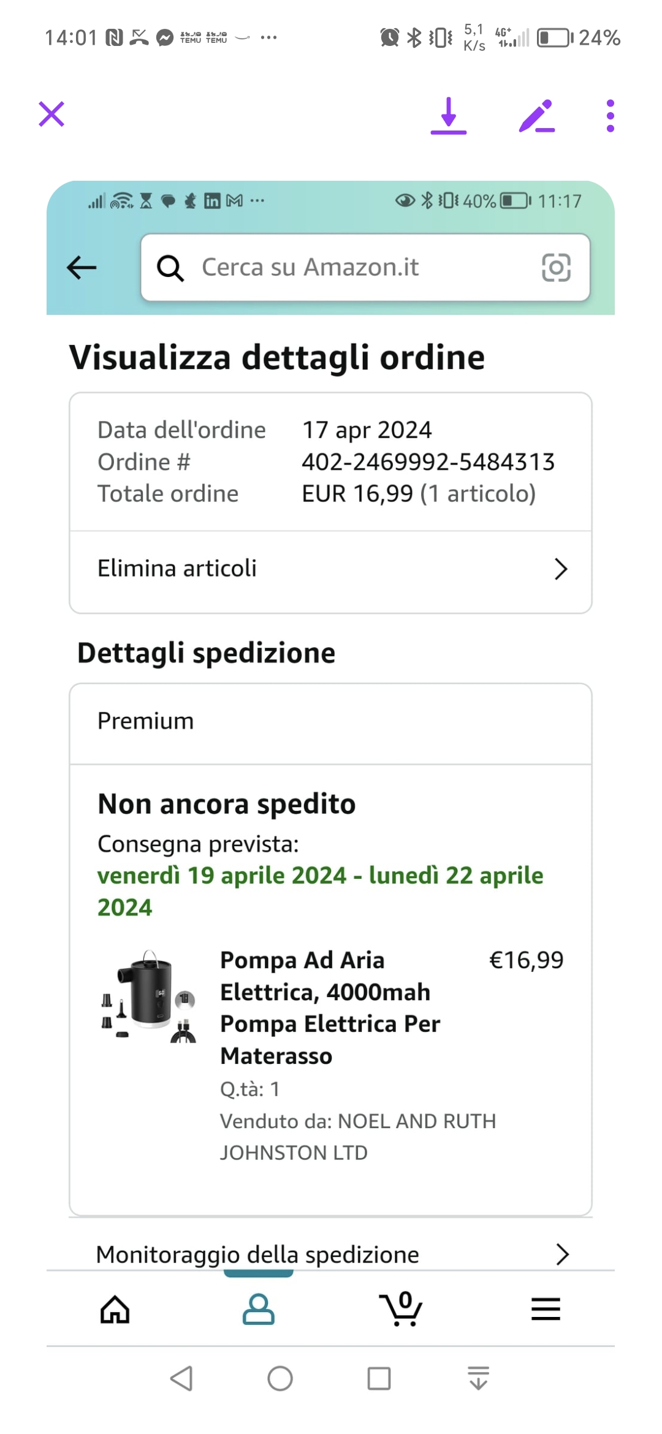Open the Elimina articoli chevron arrow
Image resolution: width=662 pixels, height=1434 pixels.
click(x=561, y=569)
